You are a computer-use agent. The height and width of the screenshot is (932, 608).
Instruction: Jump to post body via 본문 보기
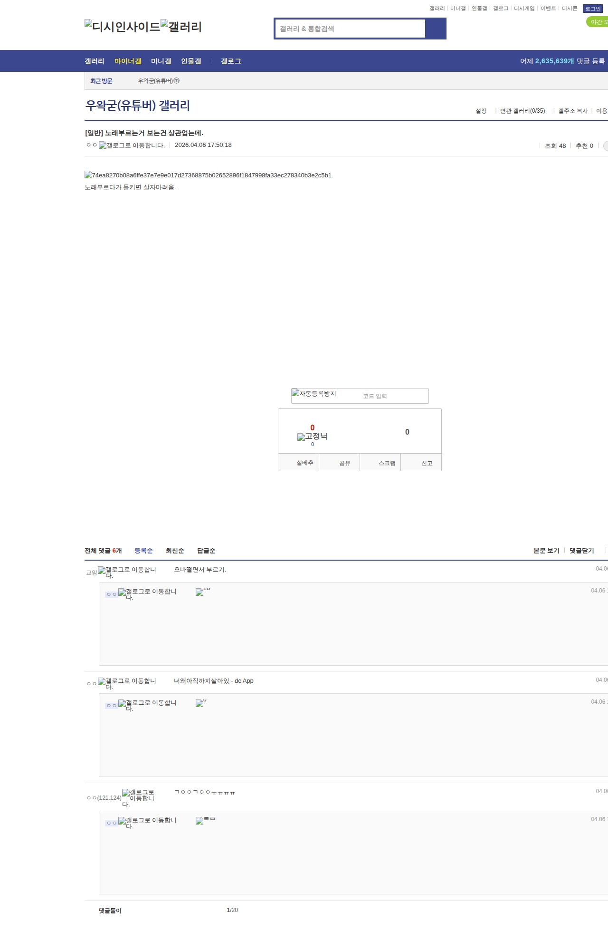(x=546, y=551)
